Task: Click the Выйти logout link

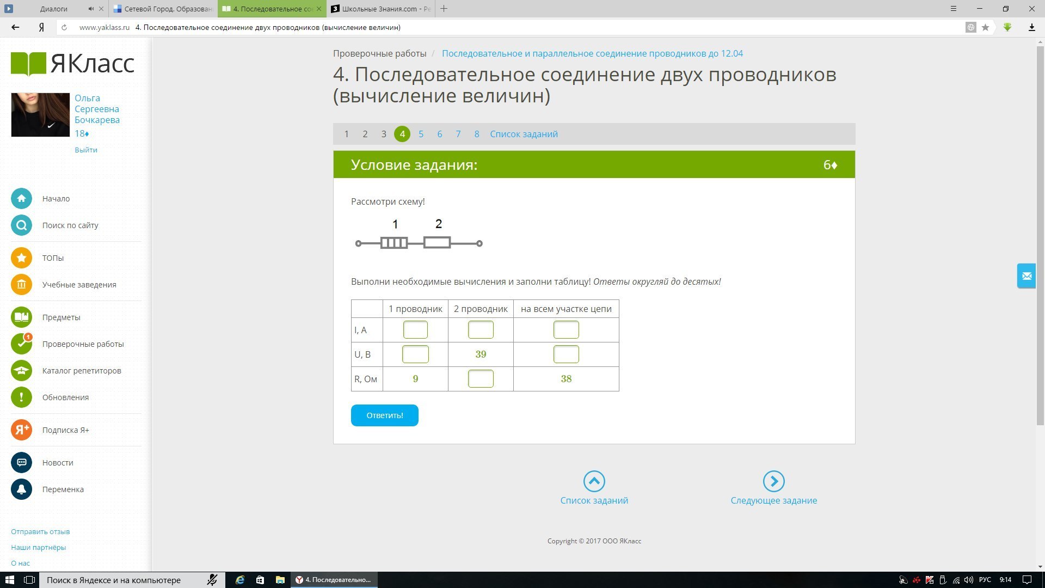Action: (x=86, y=150)
